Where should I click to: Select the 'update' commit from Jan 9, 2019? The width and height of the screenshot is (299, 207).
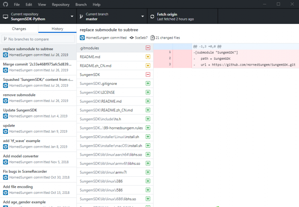[x=38, y=129]
